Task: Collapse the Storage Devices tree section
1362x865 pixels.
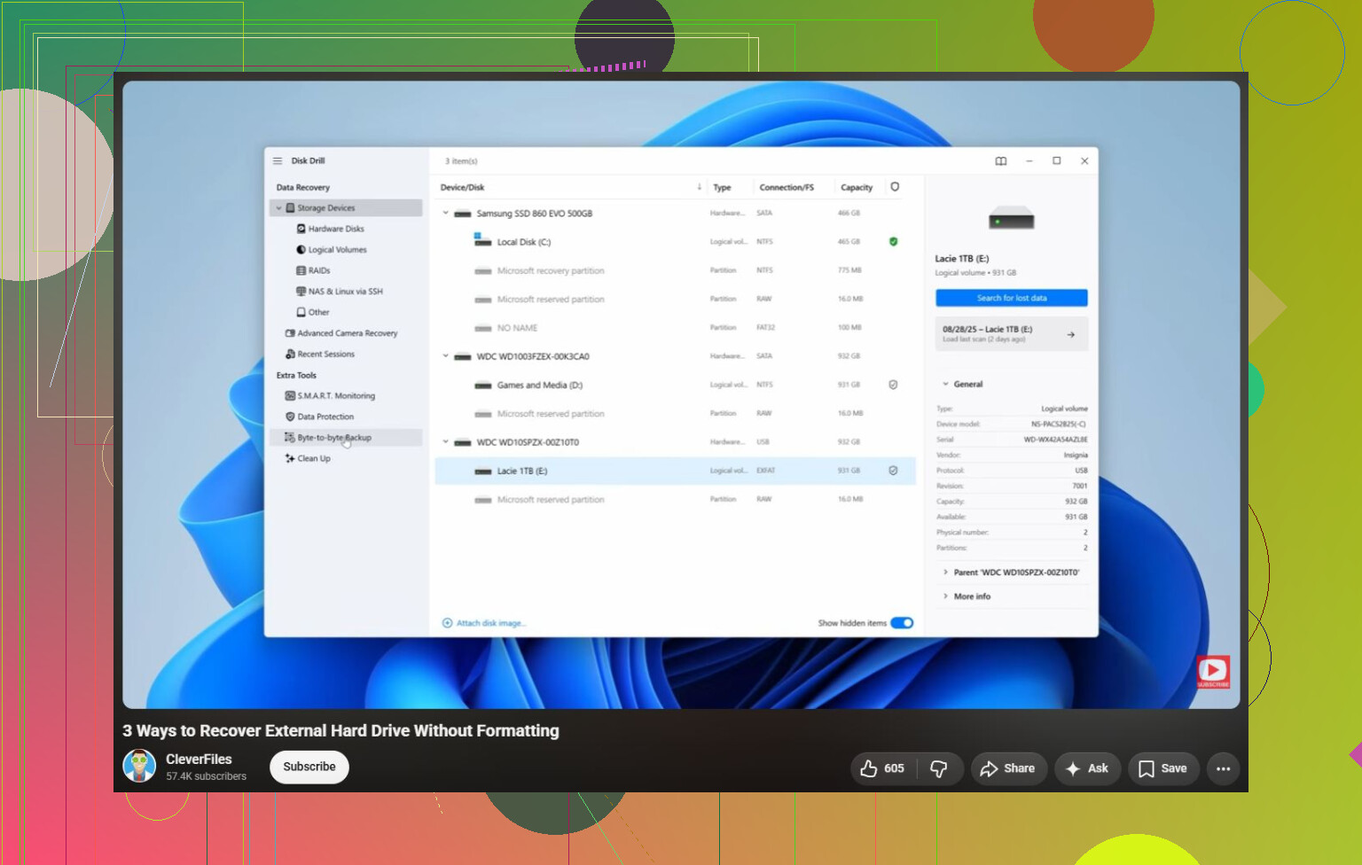Action: click(278, 208)
